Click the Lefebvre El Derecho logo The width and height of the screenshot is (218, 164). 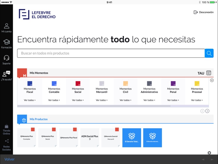tap(37, 14)
